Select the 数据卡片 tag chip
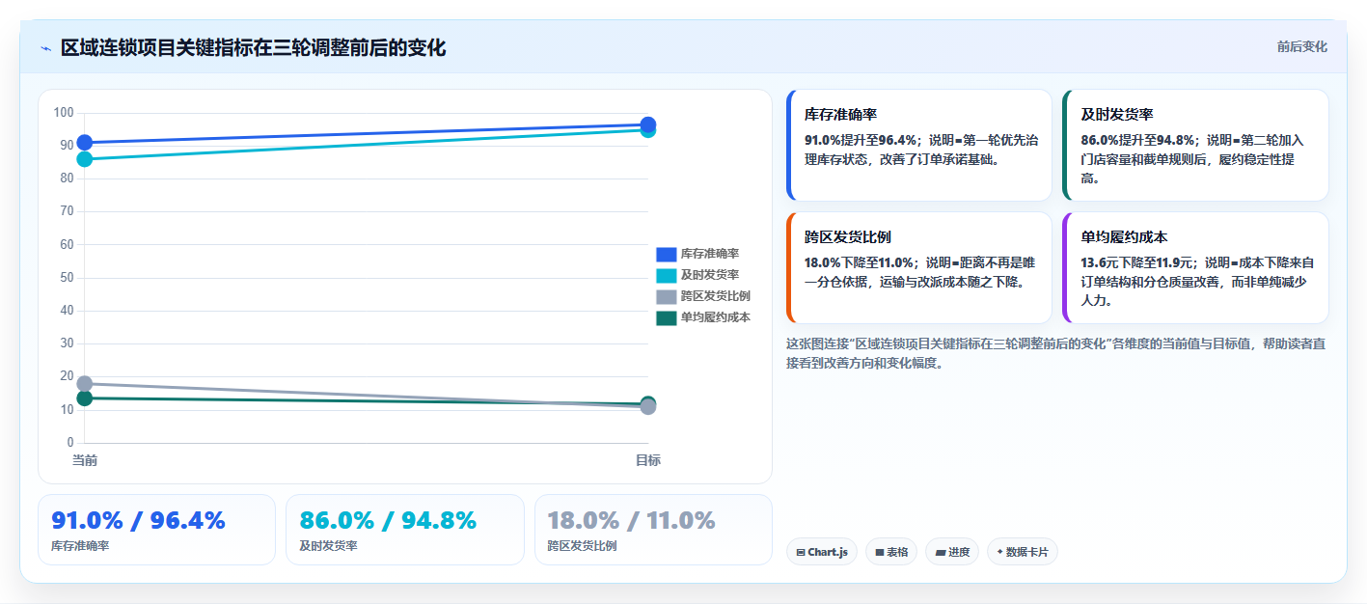This screenshot has height=604, width=1367. [1022, 552]
